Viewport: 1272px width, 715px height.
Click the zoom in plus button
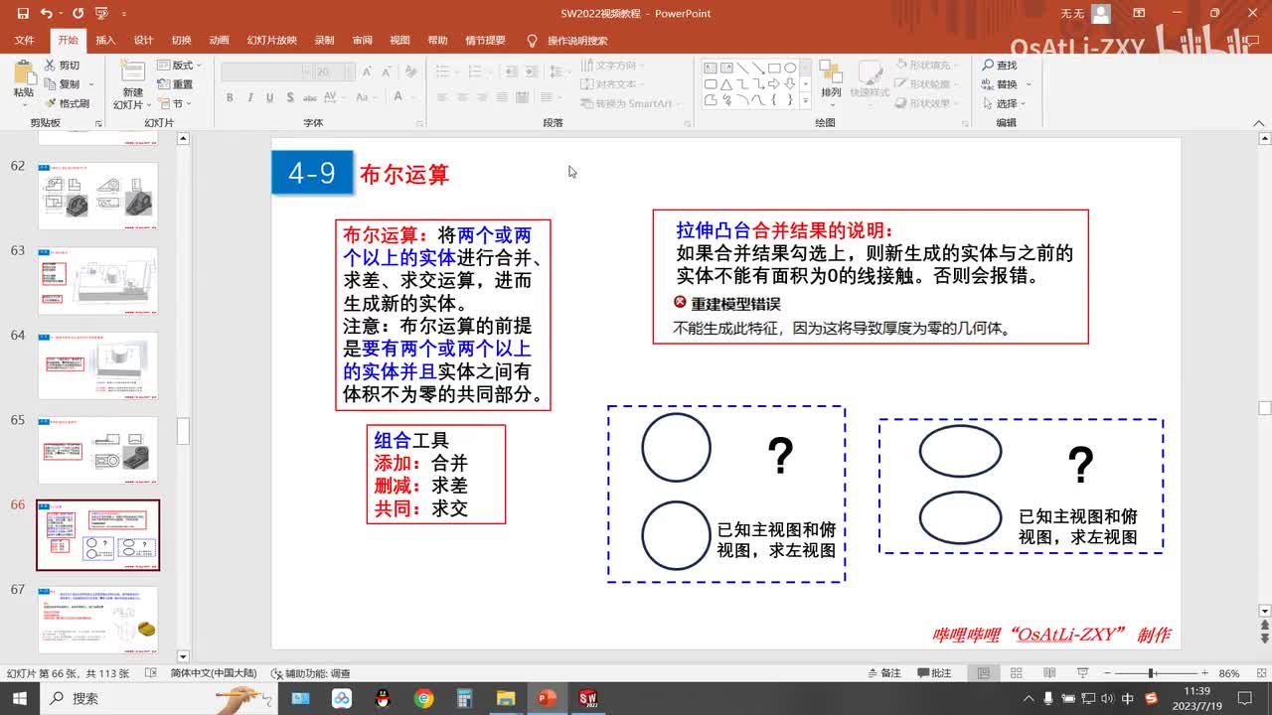(x=1204, y=673)
